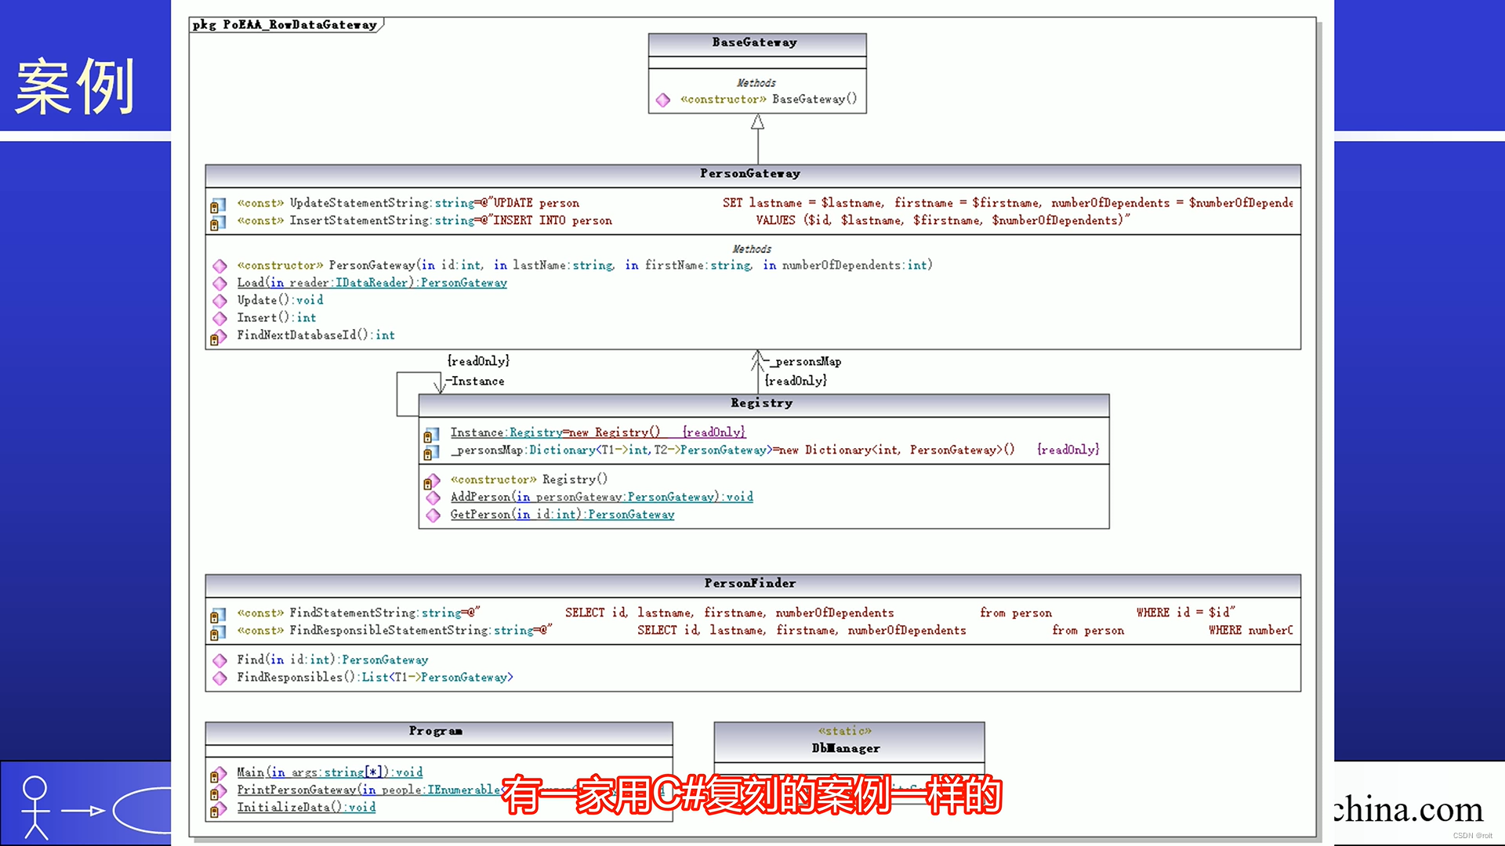The width and height of the screenshot is (1505, 846).
Task: Click the InsertStatementString const attribute icon
Action: (x=218, y=223)
